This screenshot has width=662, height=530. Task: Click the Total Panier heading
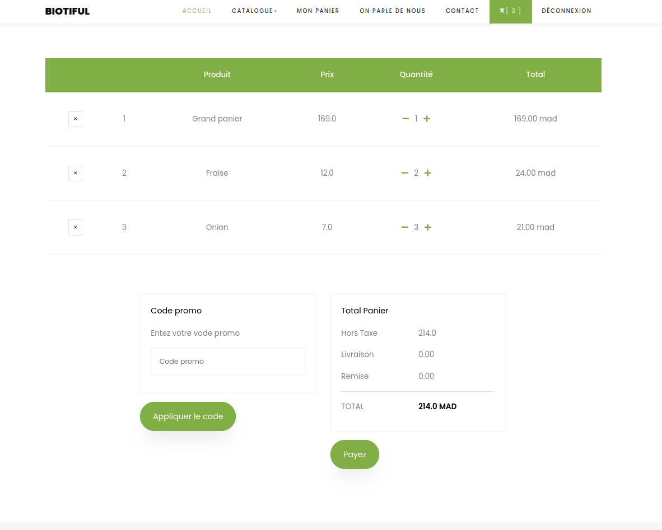point(365,311)
